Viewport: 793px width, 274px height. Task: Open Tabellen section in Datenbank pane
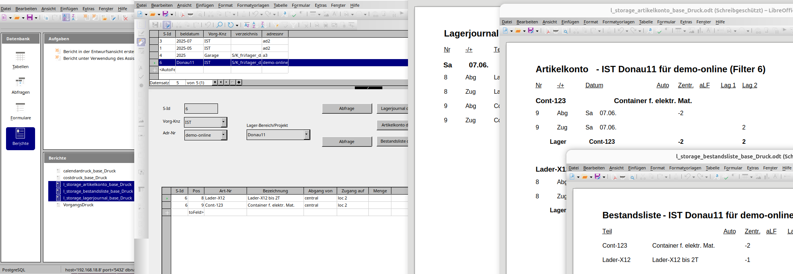click(x=20, y=60)
